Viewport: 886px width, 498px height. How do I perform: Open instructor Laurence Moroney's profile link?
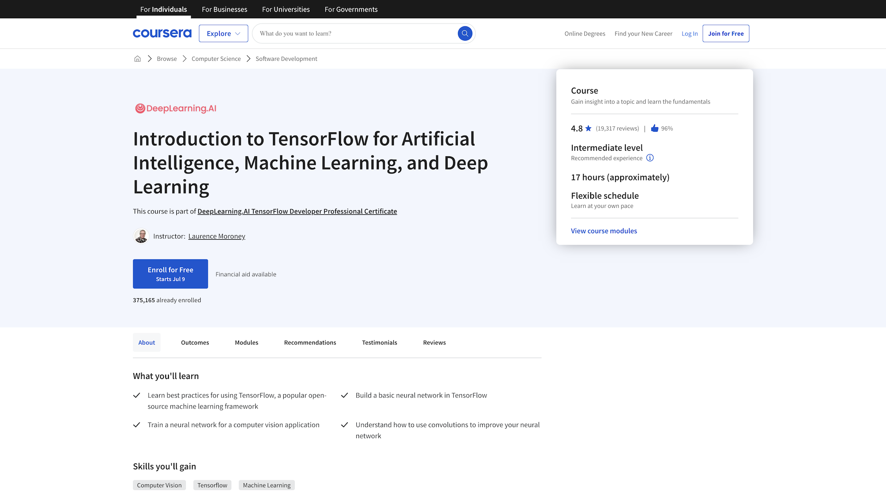point(216,236)
